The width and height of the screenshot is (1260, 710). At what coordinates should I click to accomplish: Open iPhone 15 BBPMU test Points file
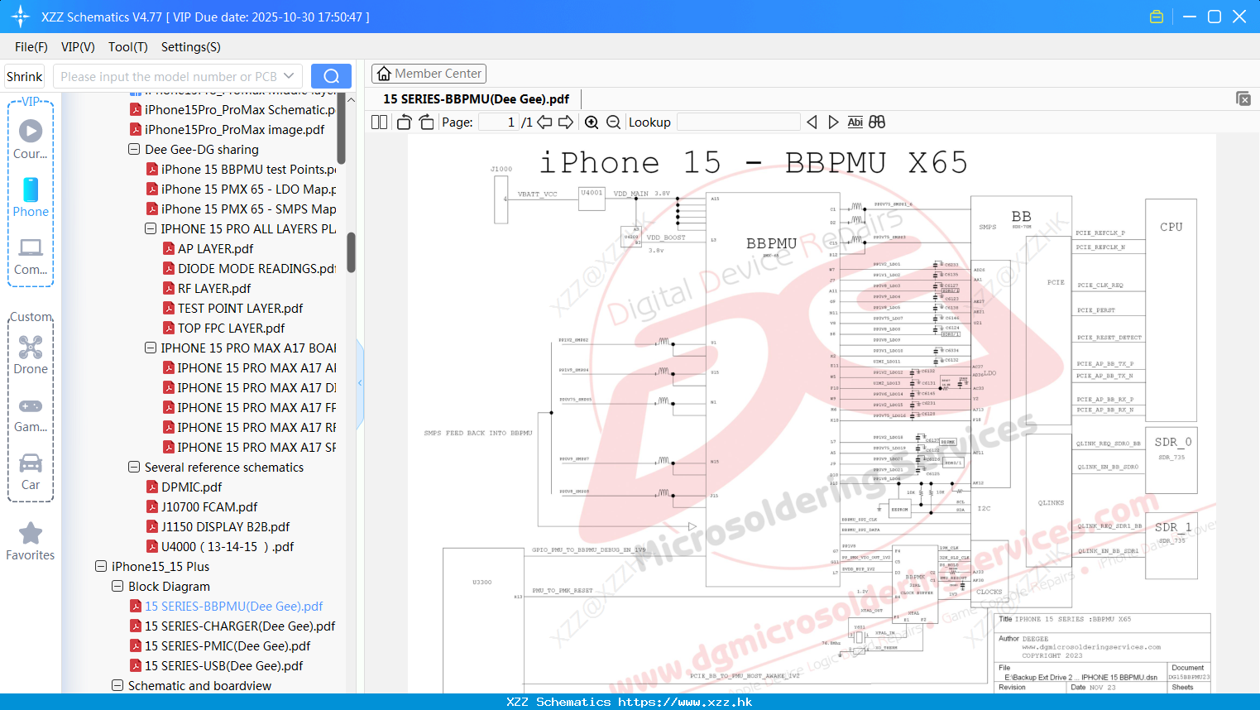[242, 170]
